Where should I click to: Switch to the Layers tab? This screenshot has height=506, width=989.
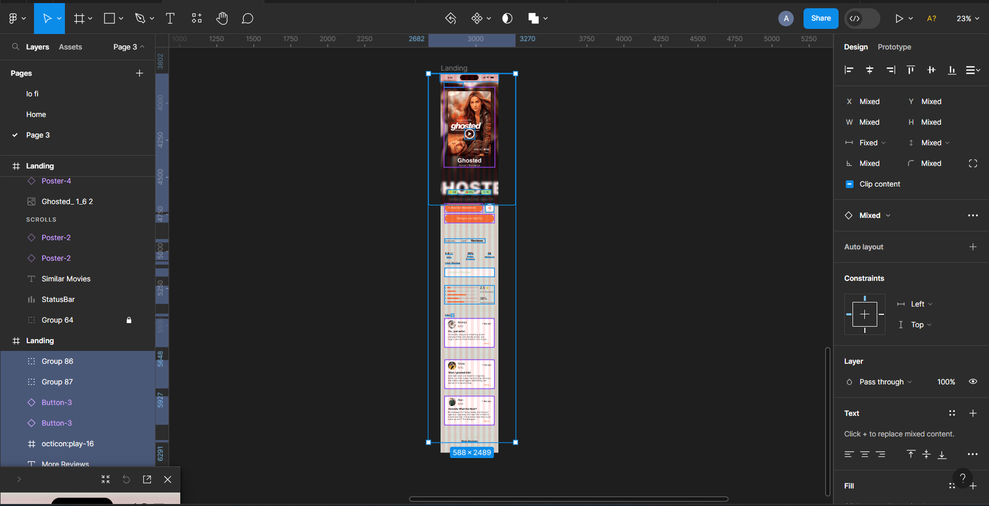click(x=38, y=47)
